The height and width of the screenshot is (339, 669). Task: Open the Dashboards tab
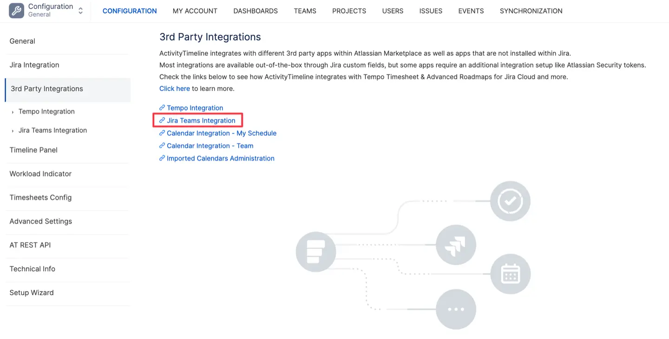256,11
